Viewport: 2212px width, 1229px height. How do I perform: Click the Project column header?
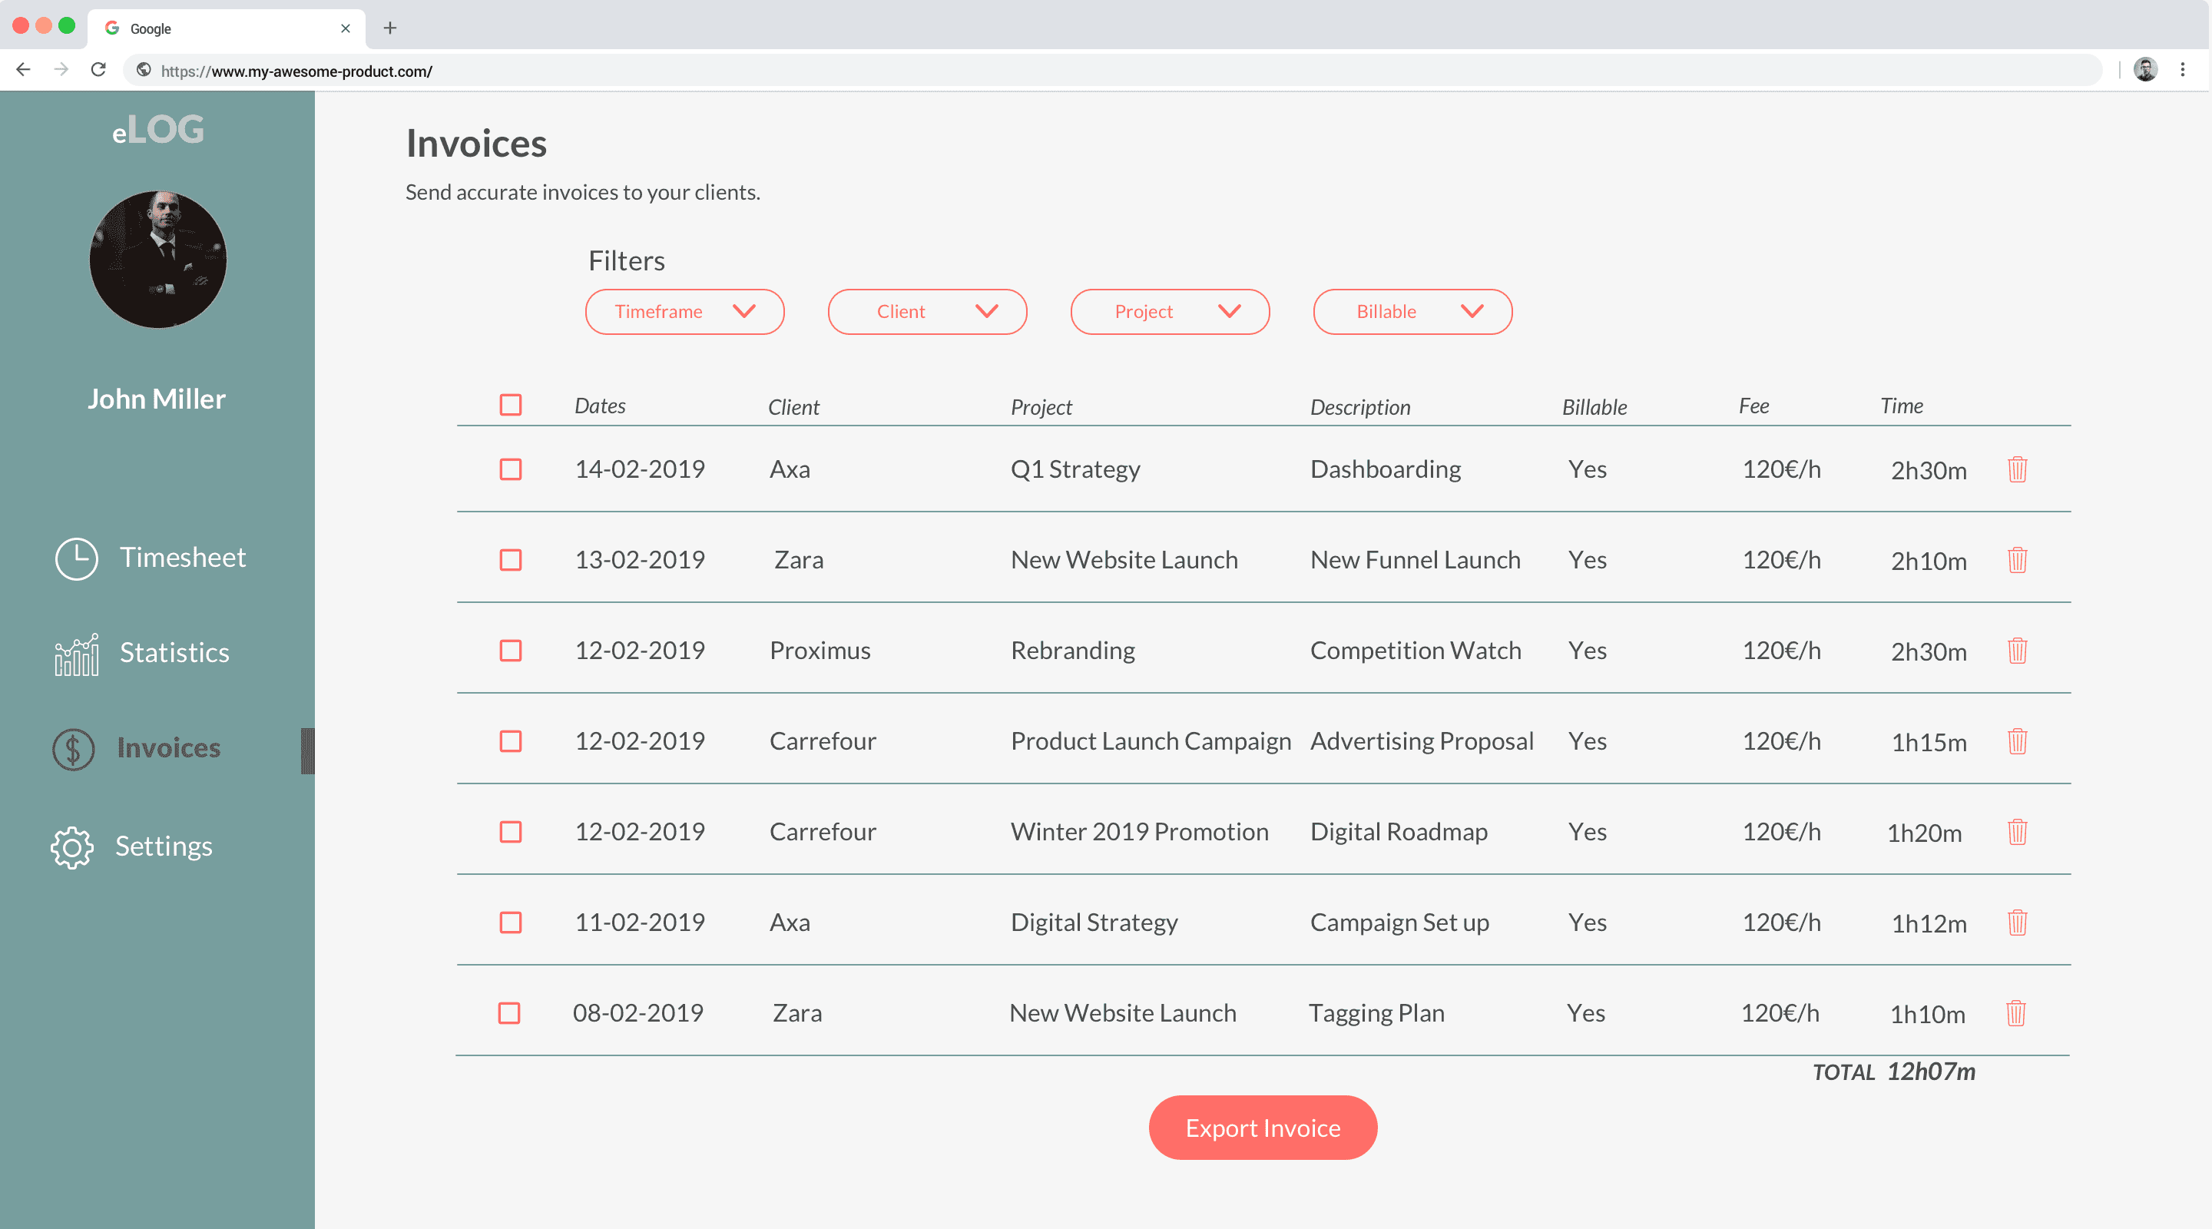click(1041, 407)
